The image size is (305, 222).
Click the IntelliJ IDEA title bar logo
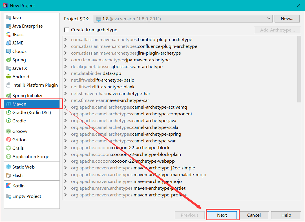(x=5, y=5)
